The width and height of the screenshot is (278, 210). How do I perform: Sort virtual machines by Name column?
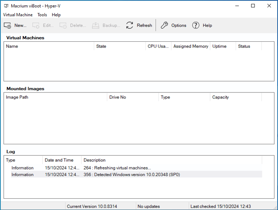49,46
